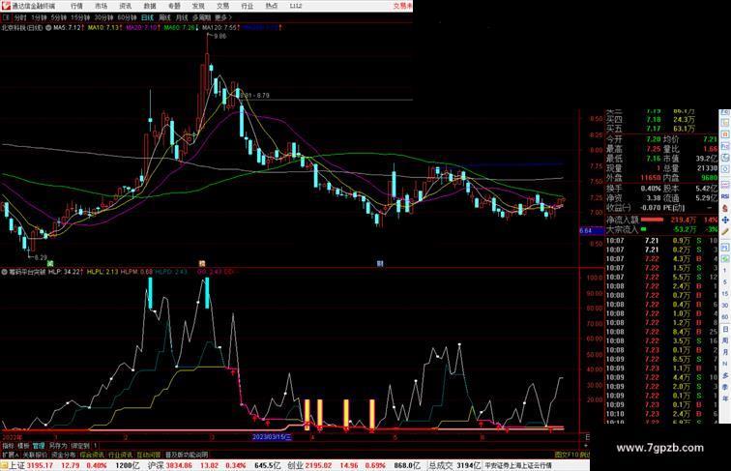Click the green checkmark icon in right sidebar
Image resolution: width=731 pixels, height=471 pixels.
[725, 258]
